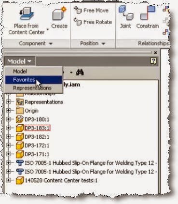Click the Origin folder icon
Viewport: 178px width, 204px height.
[20, 111]
